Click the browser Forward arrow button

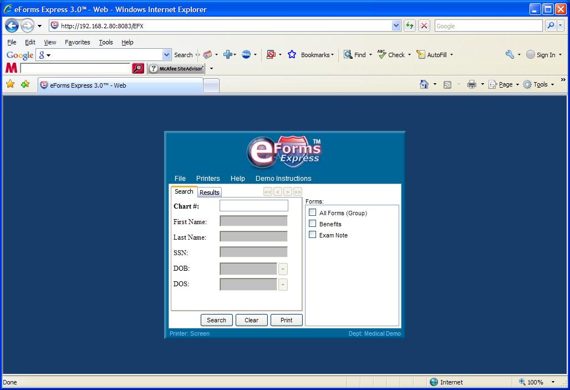[28, 26]
